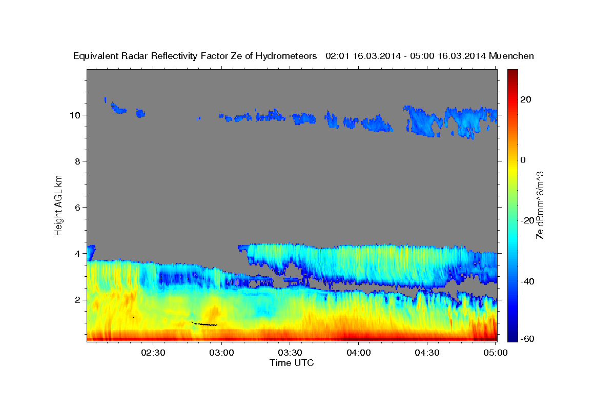This screenshot has height=410, width=615.
Task: Click the 'Time UTC' axis label
Action: (x=292, y=363)
